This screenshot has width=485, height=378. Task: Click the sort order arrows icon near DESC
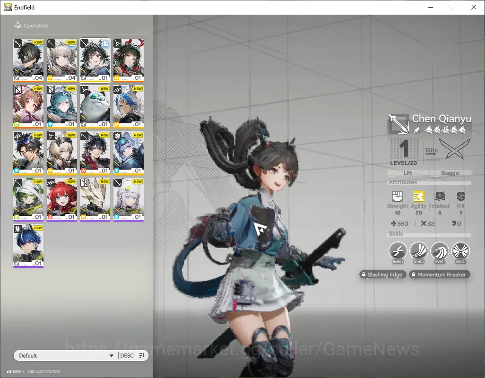tap(142, 355)
